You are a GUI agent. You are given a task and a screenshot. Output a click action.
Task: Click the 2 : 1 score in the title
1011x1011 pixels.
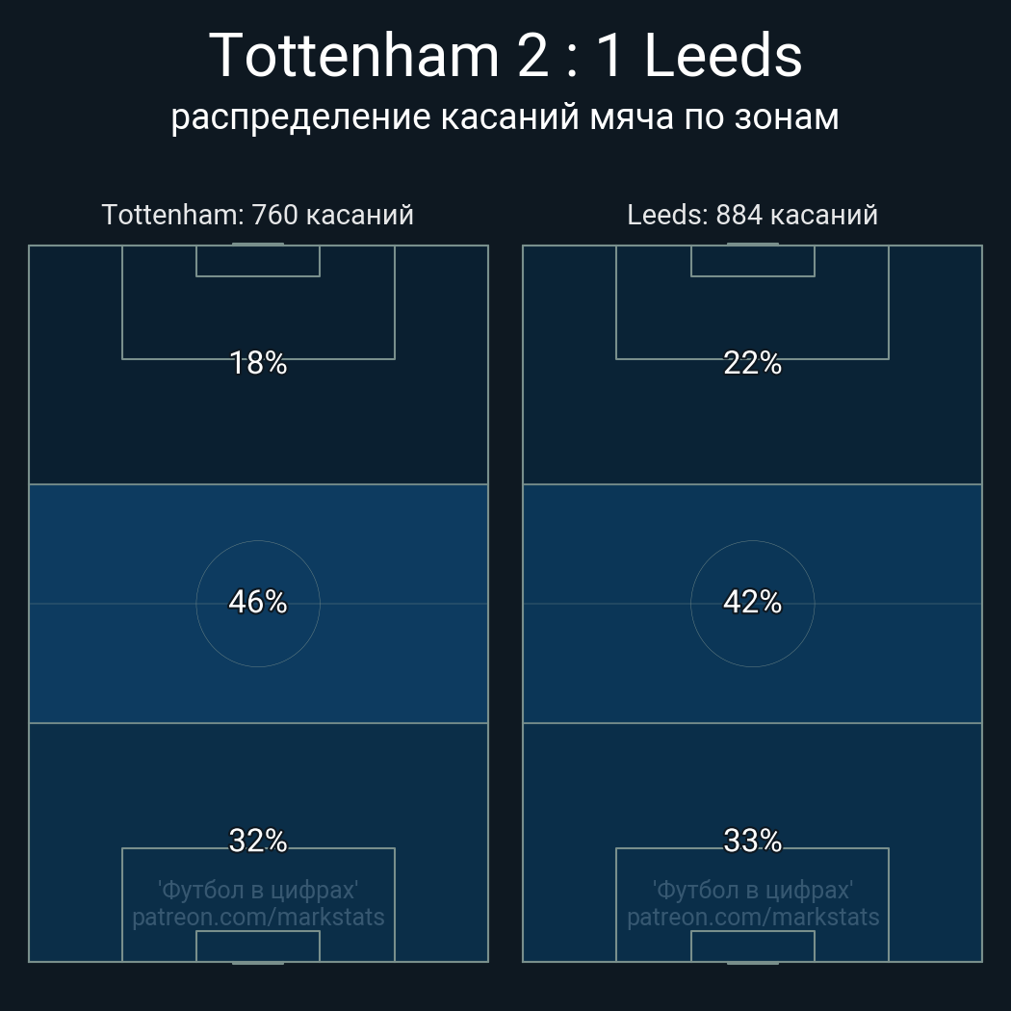click(570, 56)
